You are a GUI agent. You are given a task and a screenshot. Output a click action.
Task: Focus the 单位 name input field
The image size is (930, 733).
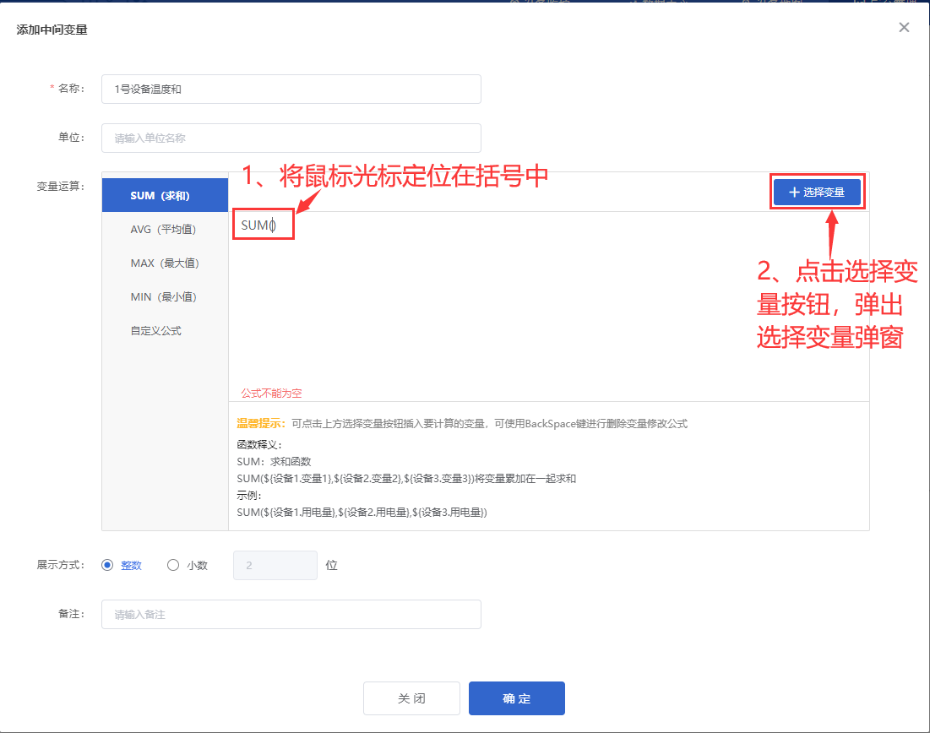(x=291, y=138)
